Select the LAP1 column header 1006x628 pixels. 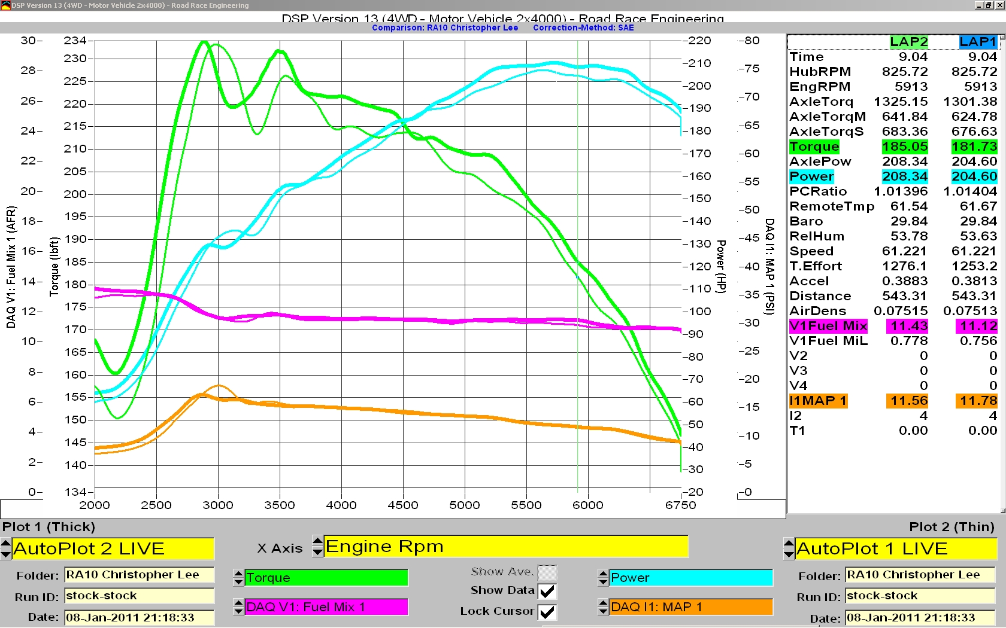pos(977,42)
